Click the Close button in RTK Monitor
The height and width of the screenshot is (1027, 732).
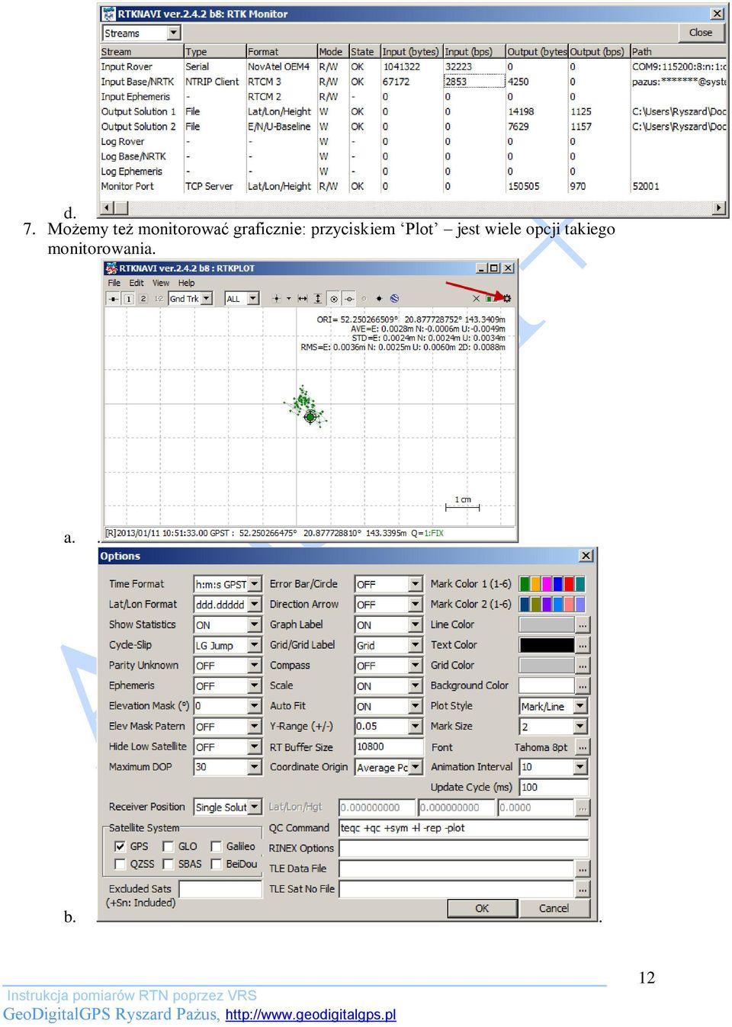pos(700,33)
